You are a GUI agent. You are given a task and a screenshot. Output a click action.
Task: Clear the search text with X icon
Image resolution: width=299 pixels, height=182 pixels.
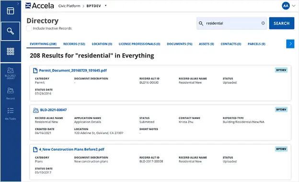(263, 23)
